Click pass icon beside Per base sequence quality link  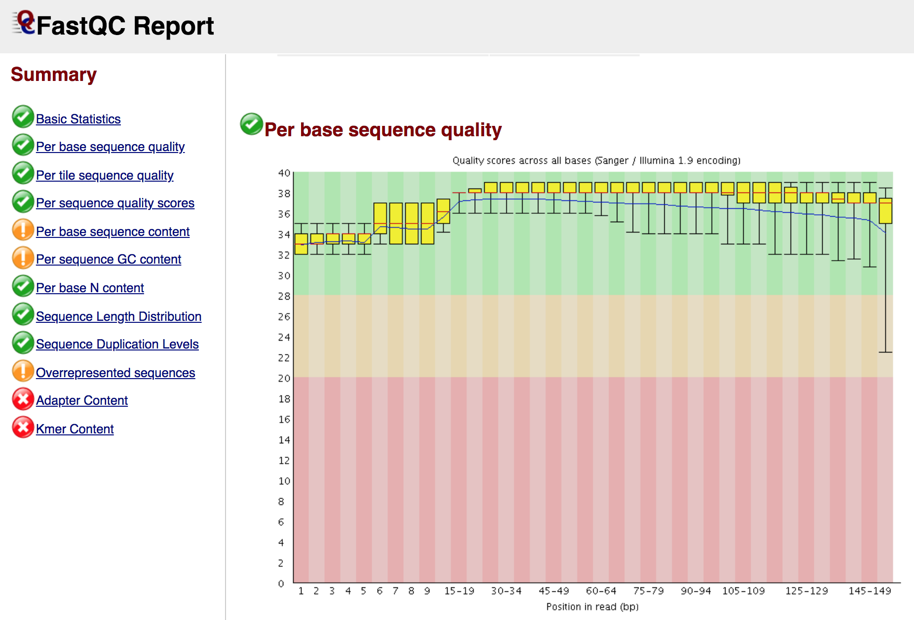23,145
